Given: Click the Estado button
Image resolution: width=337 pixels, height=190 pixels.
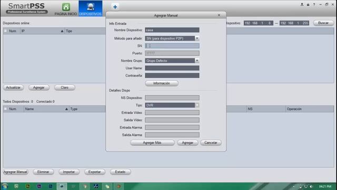Looking at the screenshot, I should 120,172.
